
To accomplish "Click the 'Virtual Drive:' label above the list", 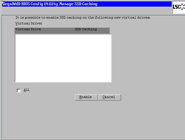I will point(29,23).
